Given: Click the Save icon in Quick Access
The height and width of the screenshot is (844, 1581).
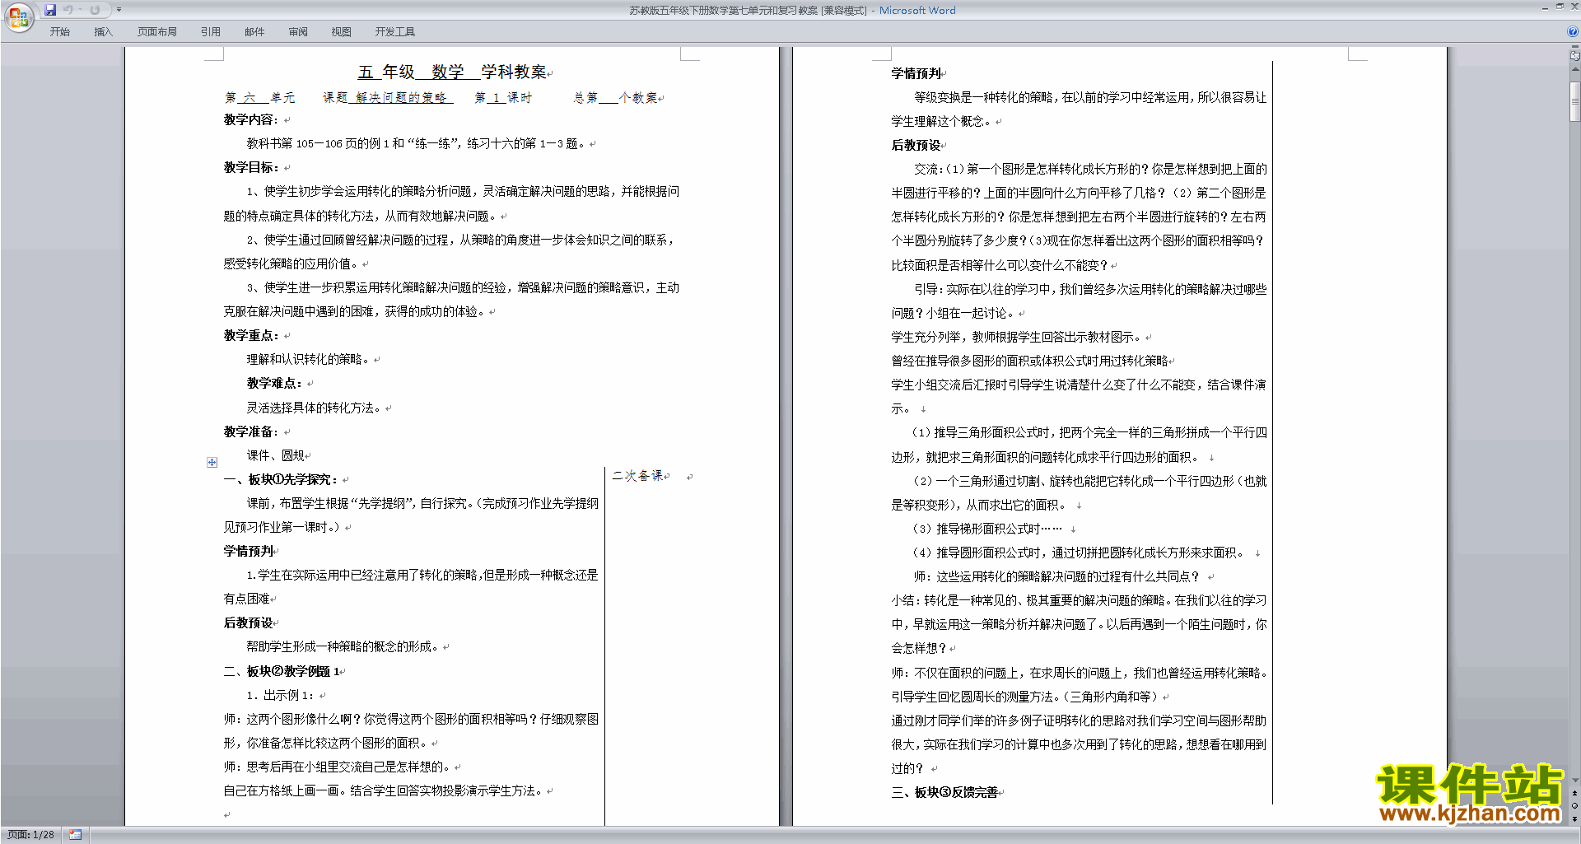Looking at the screenshot, I should (50, 10).
